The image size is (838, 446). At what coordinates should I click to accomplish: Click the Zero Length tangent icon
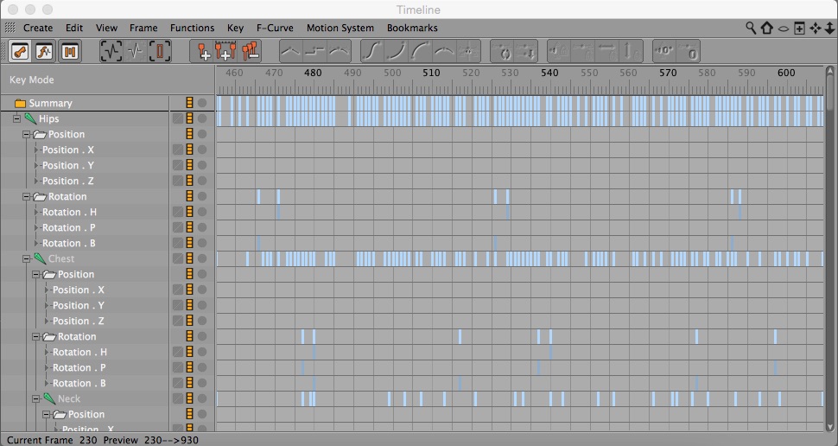689,51
